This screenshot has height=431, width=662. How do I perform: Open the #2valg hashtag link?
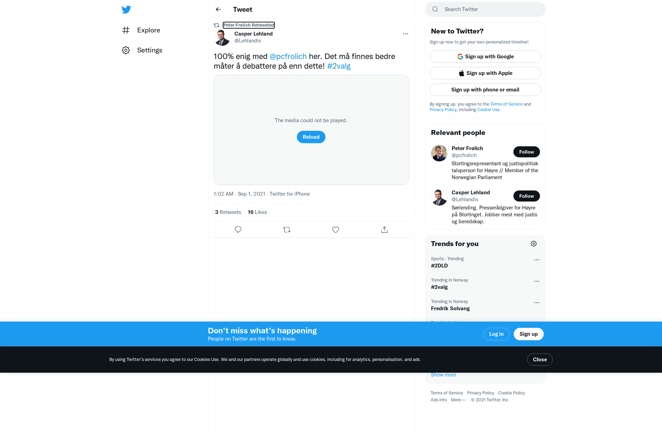[339, 66]
